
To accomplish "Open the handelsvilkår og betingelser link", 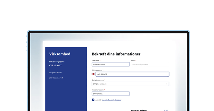I will [x=111, y=100].
